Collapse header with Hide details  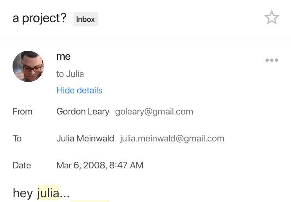(x=79, y=90)
